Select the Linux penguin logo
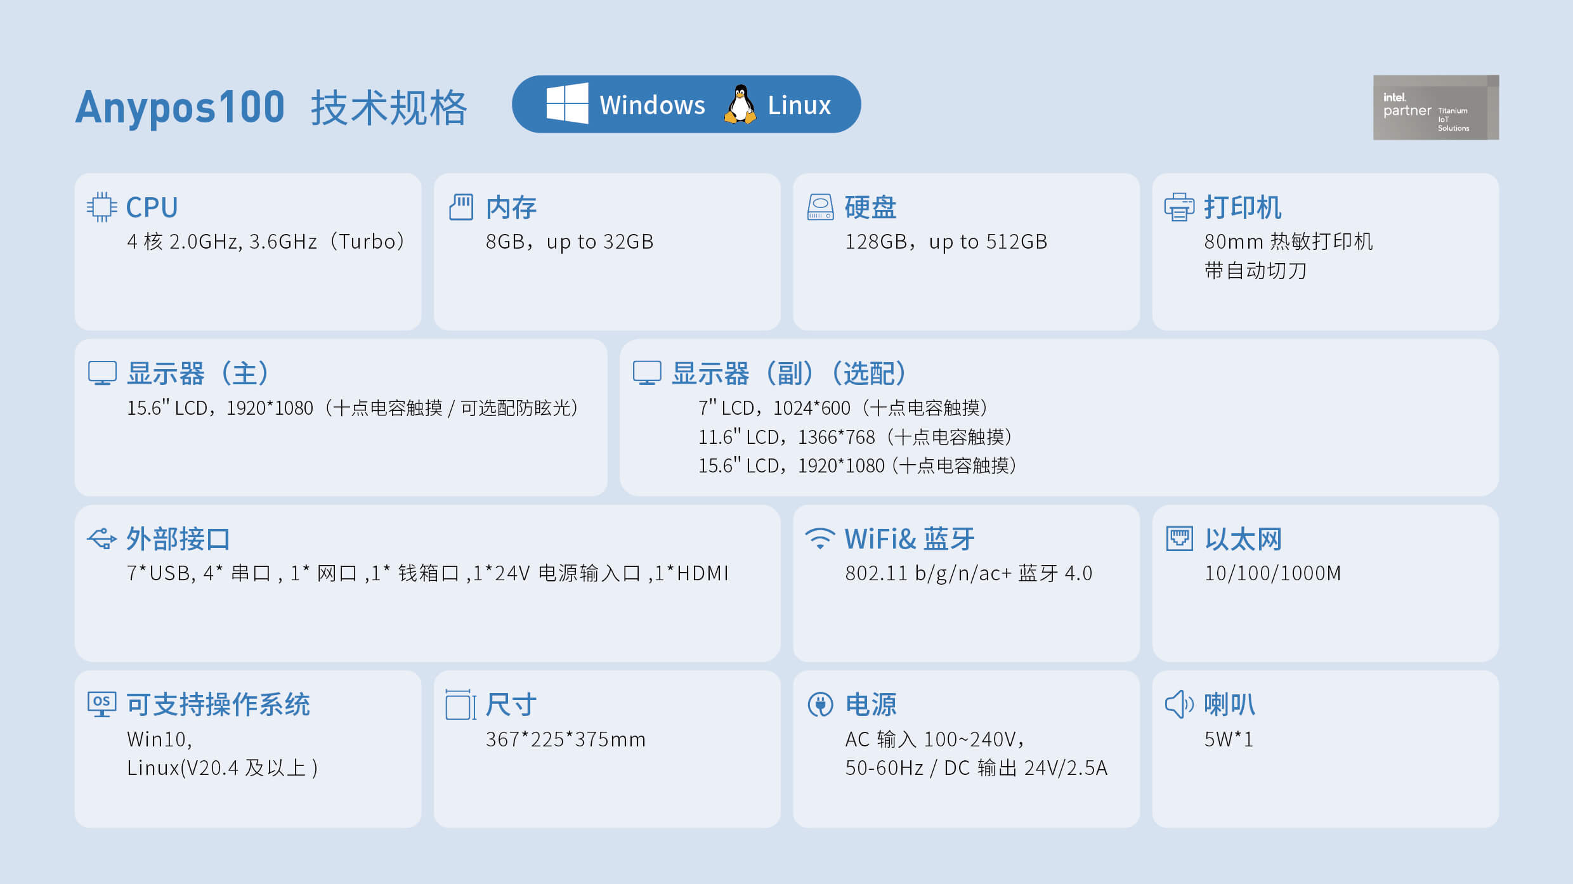The width and height of the screenshot is (1573, 884). click(x=740, y=103)
